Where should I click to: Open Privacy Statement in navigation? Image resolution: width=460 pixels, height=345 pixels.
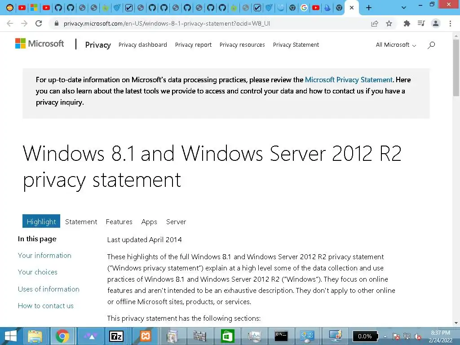[296, 44]
